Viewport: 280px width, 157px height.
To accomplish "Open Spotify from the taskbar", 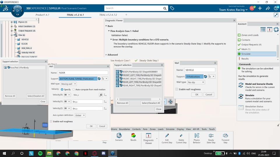I will pos(40,153).
